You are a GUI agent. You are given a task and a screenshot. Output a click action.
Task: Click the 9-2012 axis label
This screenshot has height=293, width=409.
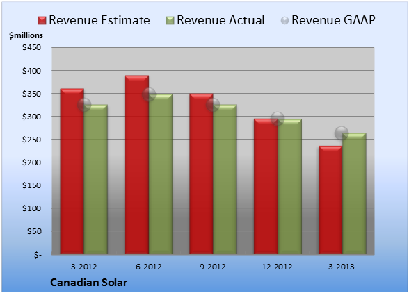tap(213, 267)
